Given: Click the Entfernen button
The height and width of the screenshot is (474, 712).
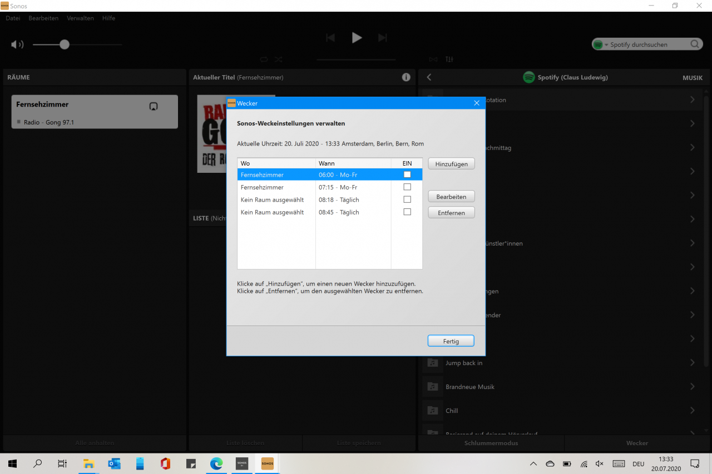Looking at the screenshot, I should pyautogui.click(x=451, y=213).
